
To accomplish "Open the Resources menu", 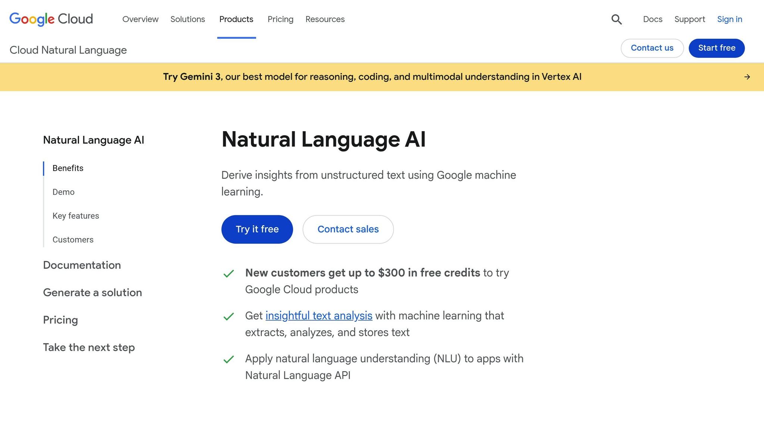I will 325,19.
